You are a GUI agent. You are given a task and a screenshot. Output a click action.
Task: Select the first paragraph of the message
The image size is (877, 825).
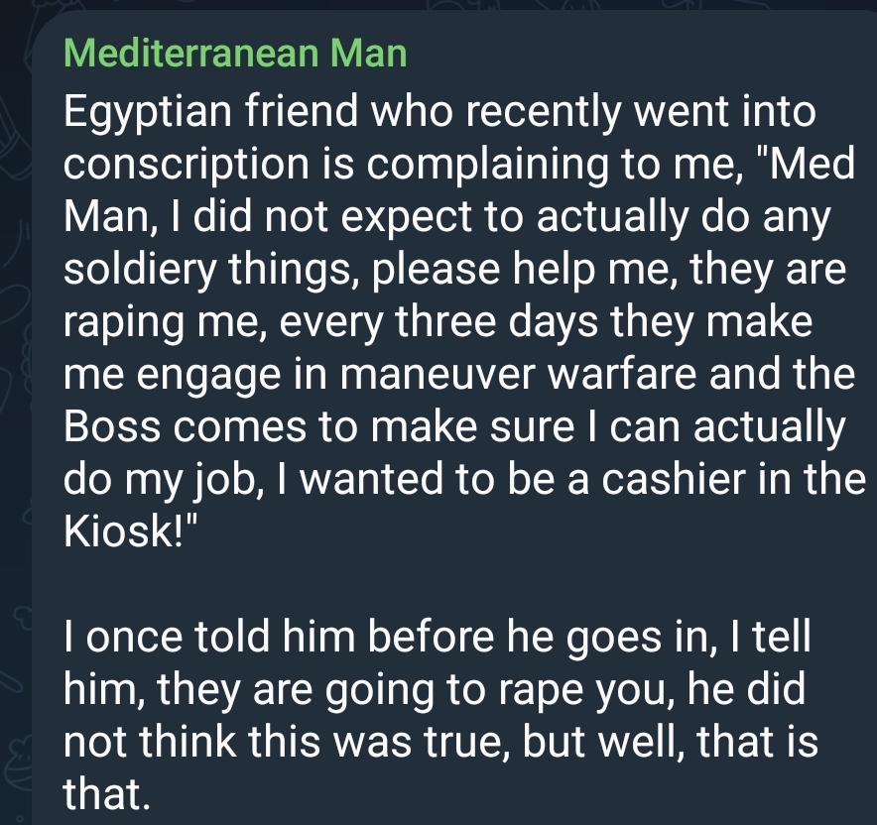click(x=464, y=321)
